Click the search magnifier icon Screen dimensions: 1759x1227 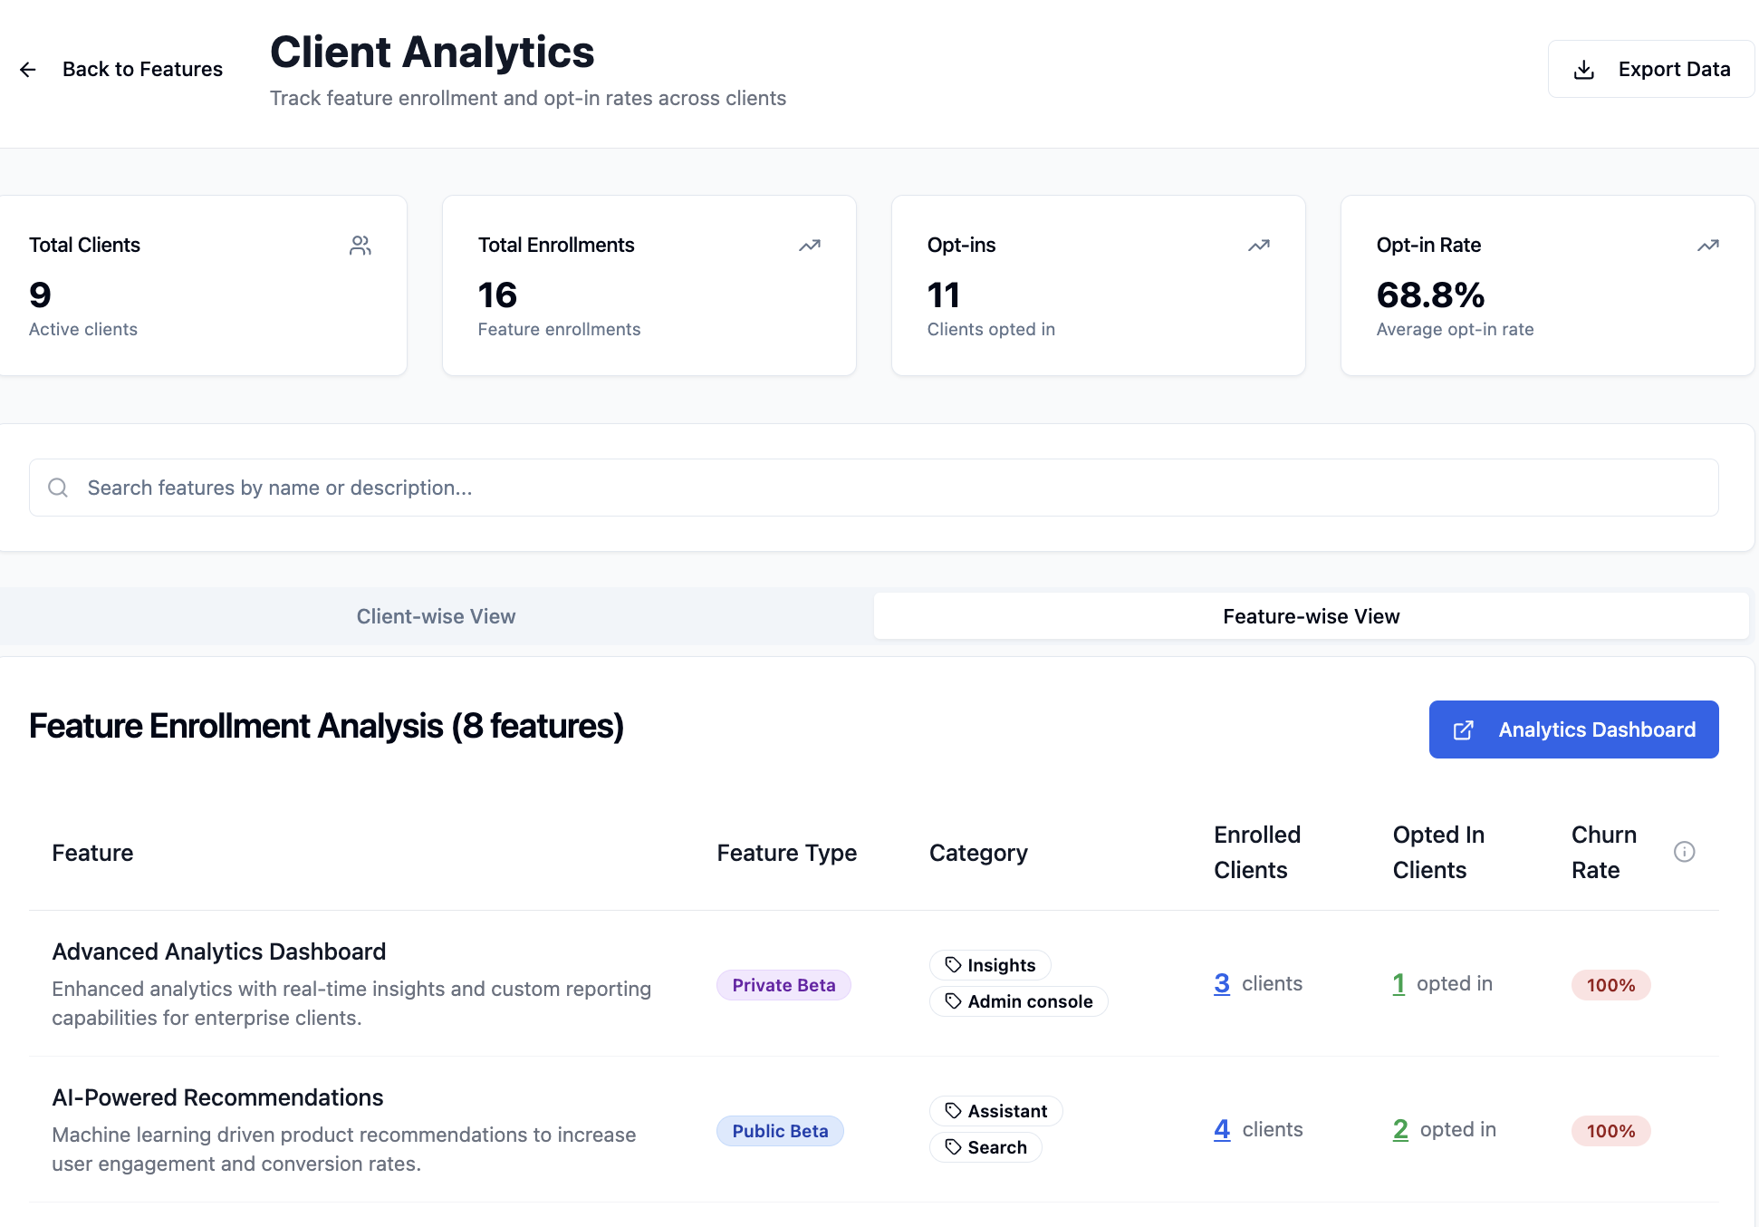[x=58, y=488]
